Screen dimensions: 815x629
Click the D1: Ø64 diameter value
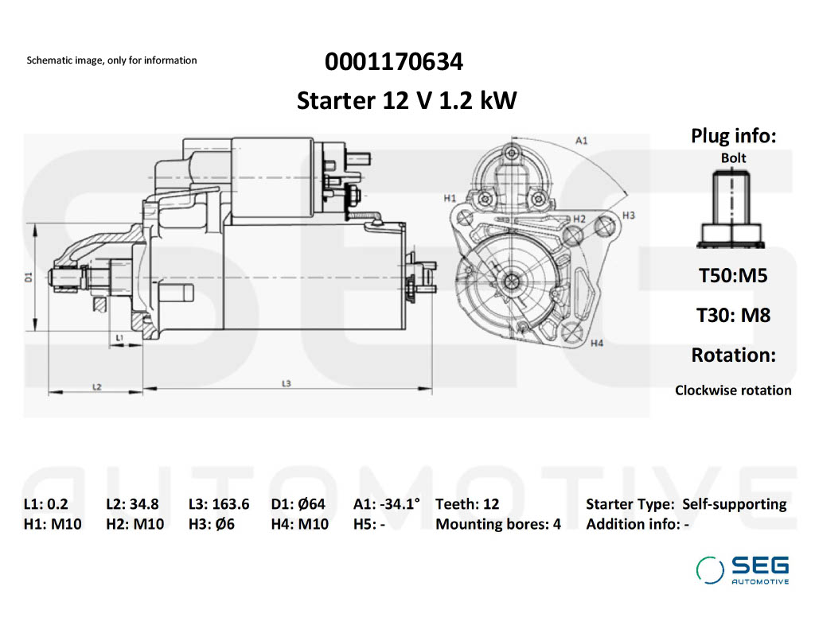pyautogui.click(x=298, y=504)
